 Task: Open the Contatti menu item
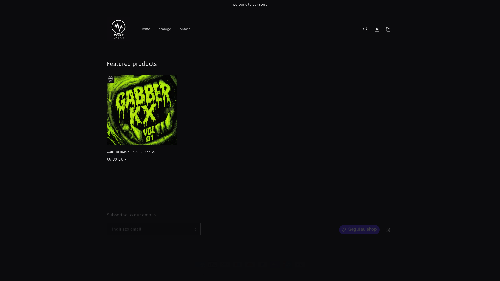[184, 29]
